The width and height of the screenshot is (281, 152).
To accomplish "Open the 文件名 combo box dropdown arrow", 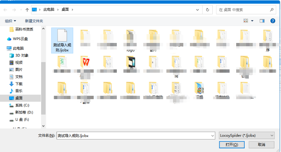I will pyautogui.click(x=213, y=136).
